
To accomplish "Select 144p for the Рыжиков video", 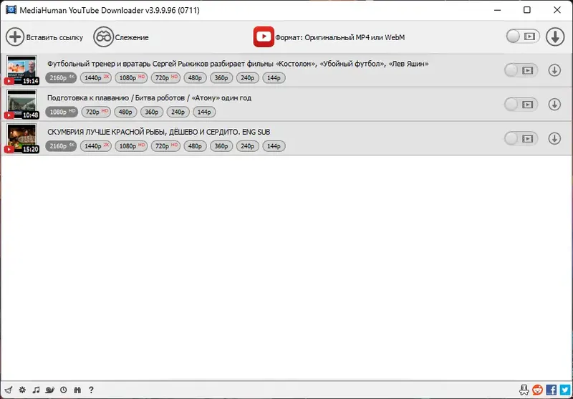I will [x=274, y=78].
